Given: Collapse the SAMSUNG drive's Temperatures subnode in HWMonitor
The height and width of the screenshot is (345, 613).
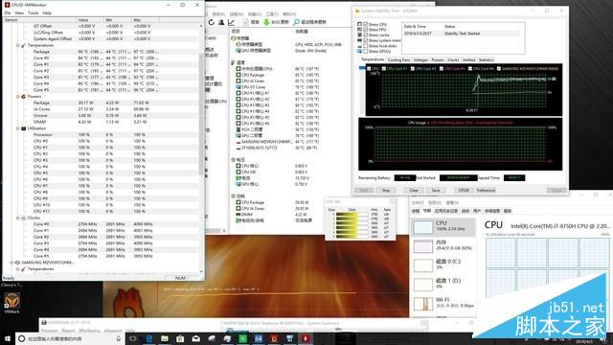Looking at the screenshot, I should (x=17, y=268).
